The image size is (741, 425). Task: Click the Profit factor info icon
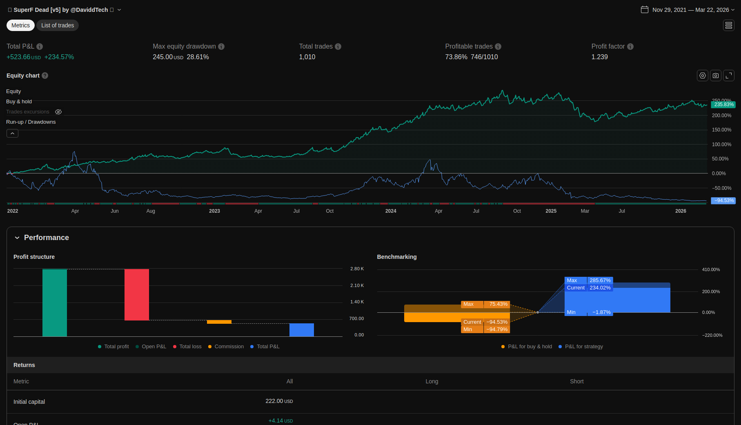[630, 47]
